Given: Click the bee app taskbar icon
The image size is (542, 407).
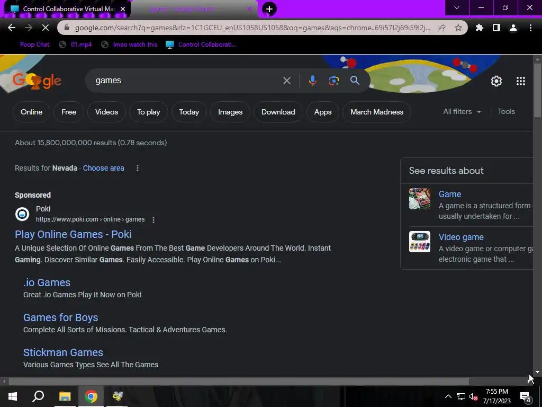Looking at the screenshot, I should [118, 396].
